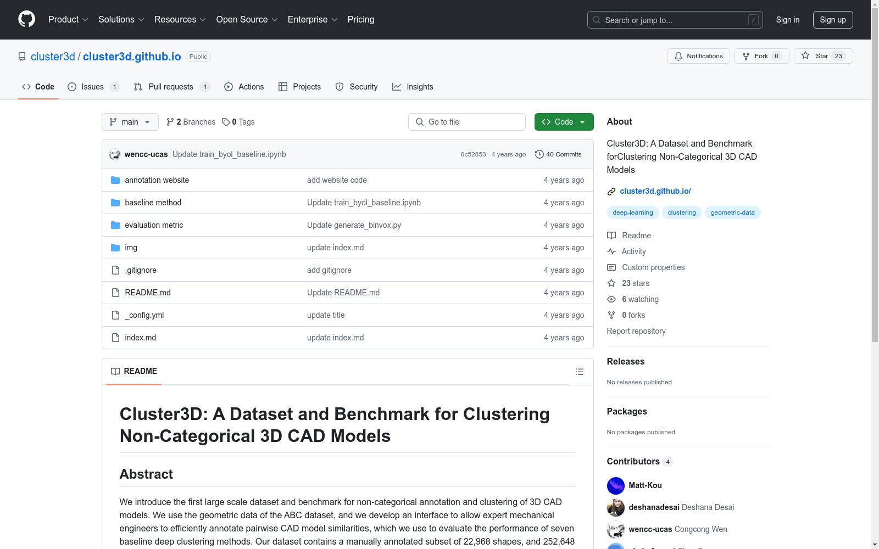Click the tags icon next to 0 Tags
This screenshot has width=879, height=549.
(x=226, y=122)
